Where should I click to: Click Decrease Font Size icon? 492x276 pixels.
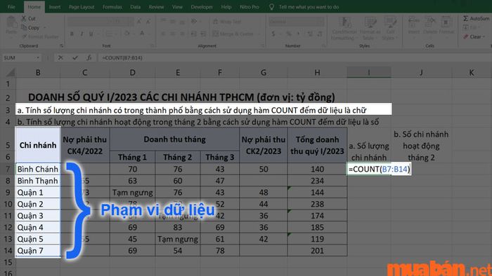(148, 21)
